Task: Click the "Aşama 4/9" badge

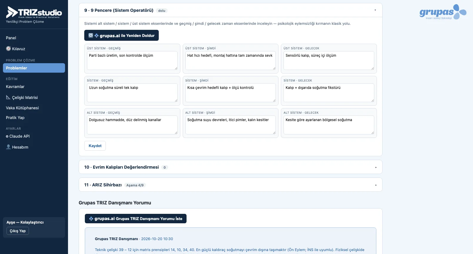Action: coord(135,185)
